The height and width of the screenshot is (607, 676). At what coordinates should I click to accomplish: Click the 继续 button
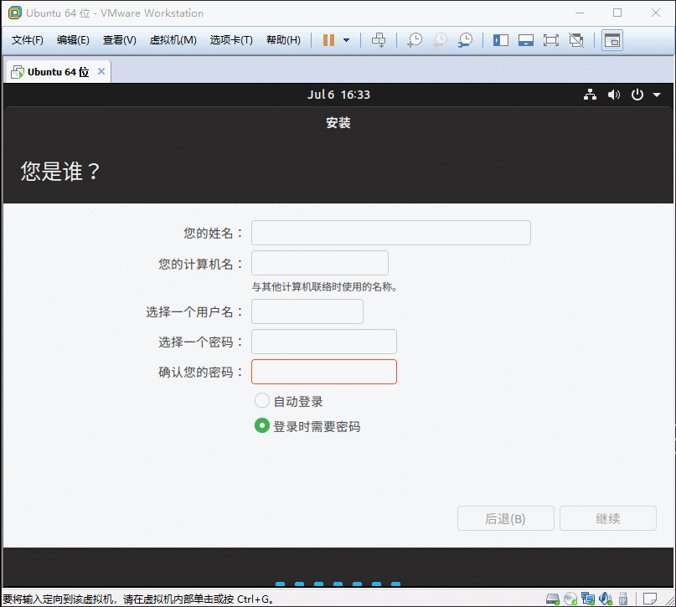(x=607, y=518)
